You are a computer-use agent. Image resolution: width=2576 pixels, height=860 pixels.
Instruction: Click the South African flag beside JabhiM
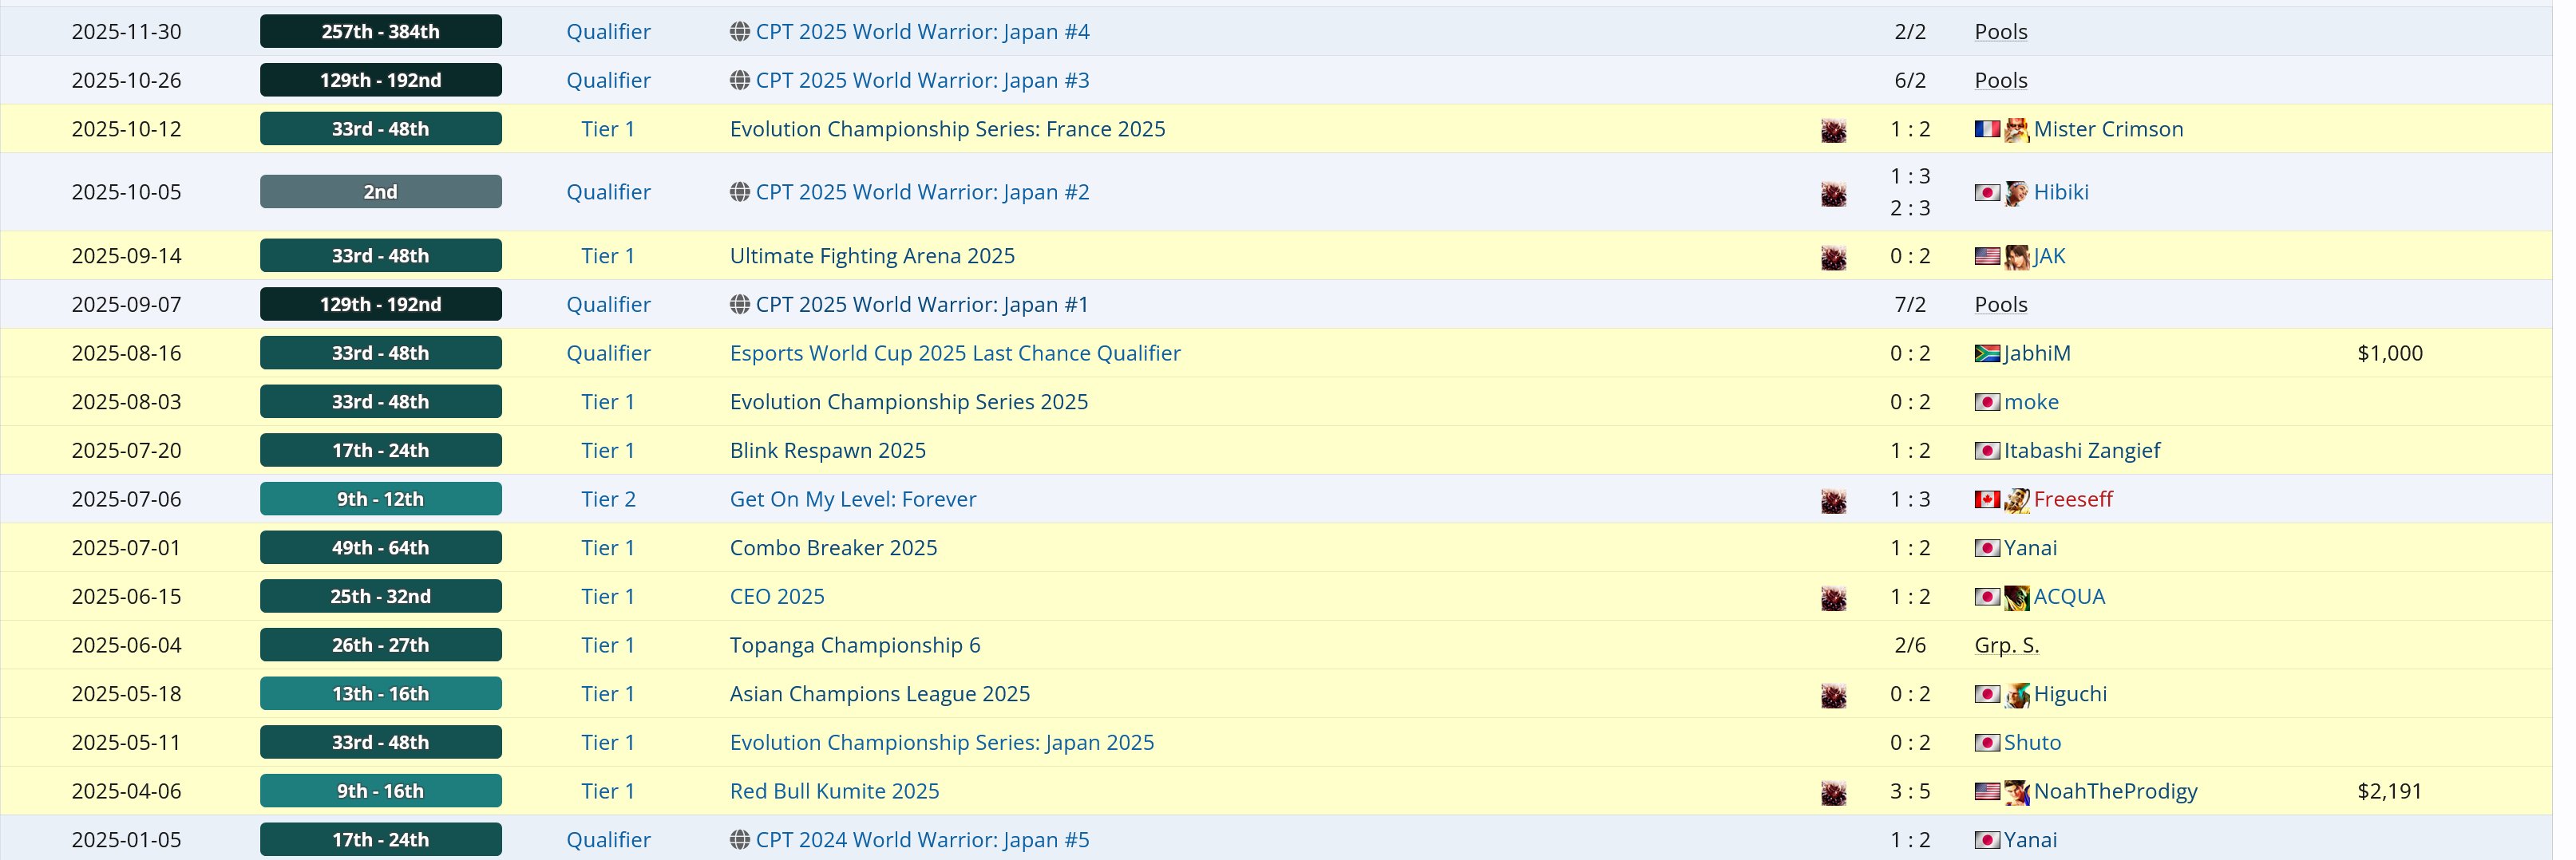point(1987,353)
